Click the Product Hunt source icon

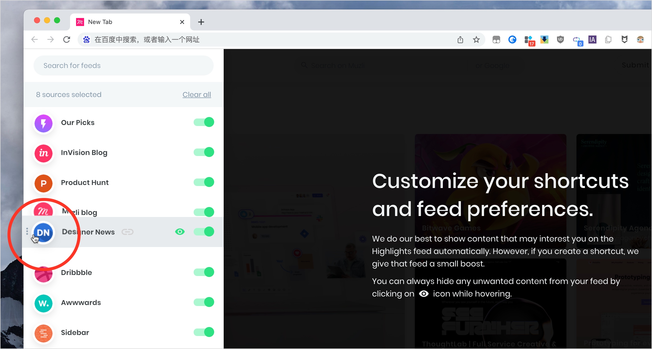click(x=44, y=183)
